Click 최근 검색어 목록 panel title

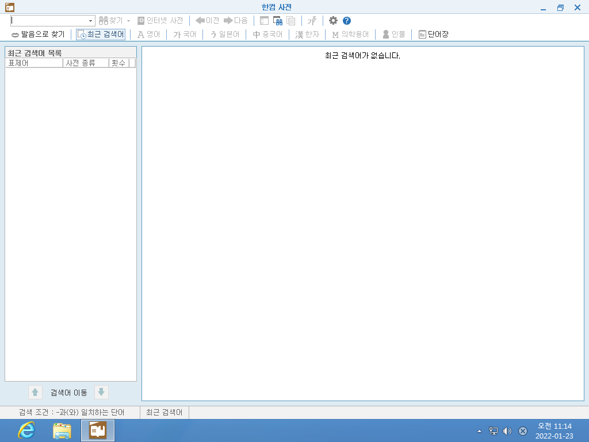[x=35, y=52]
